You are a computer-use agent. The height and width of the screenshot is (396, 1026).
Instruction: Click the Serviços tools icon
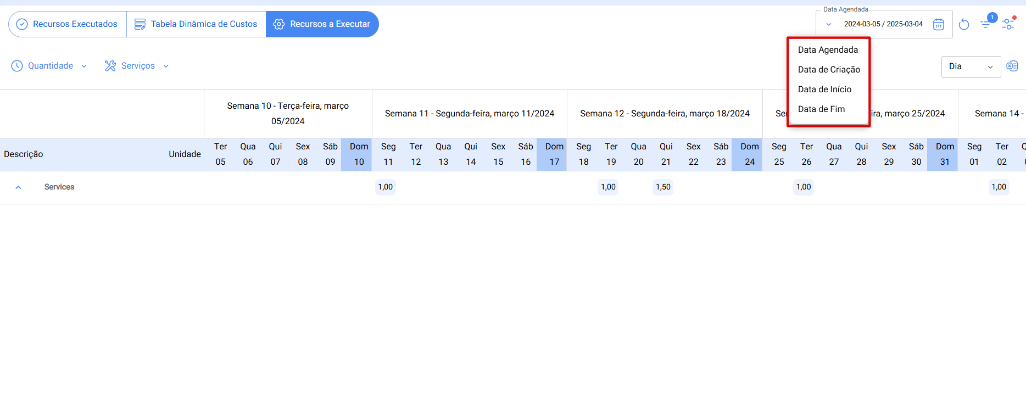pos(110,66)
